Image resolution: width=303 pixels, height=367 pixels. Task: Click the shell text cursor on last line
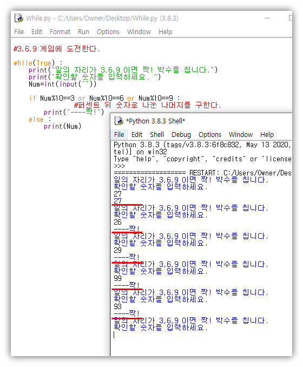click(114, 335)
